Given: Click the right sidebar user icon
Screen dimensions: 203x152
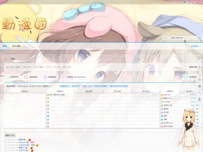Looking at the screenshot, I should [200, 99].
